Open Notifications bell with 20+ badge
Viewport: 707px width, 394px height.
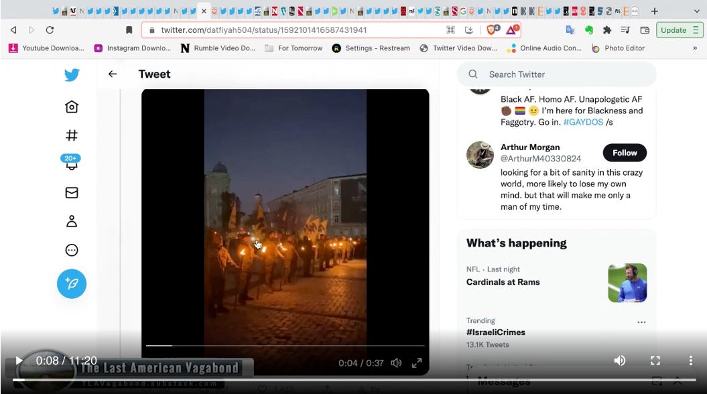[71, 162]
